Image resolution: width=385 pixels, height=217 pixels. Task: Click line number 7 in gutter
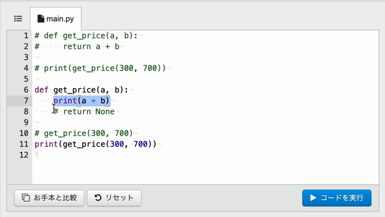click(26, 101)
